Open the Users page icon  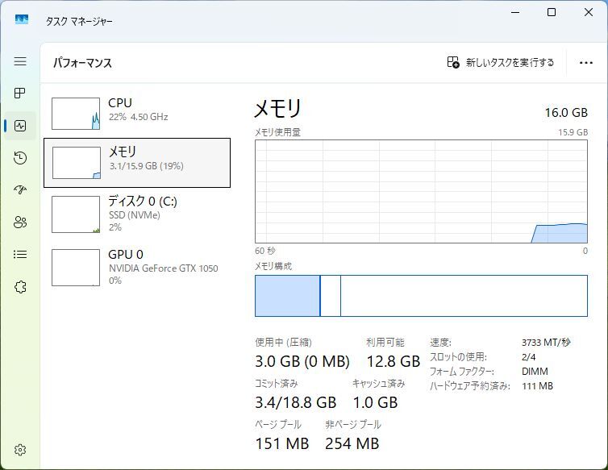[x=20, y=223]
